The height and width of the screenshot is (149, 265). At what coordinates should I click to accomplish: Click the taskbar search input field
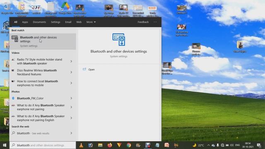43,145
